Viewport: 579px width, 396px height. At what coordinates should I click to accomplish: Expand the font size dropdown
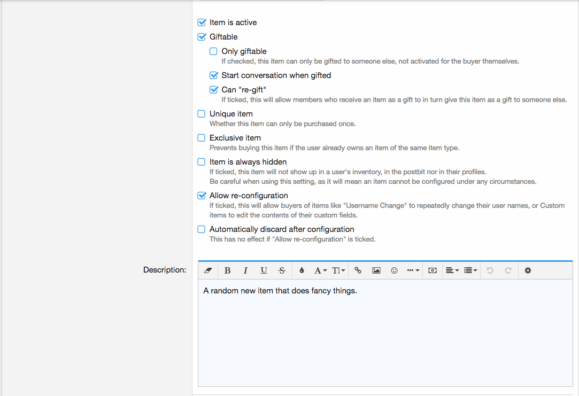point(339,270)
